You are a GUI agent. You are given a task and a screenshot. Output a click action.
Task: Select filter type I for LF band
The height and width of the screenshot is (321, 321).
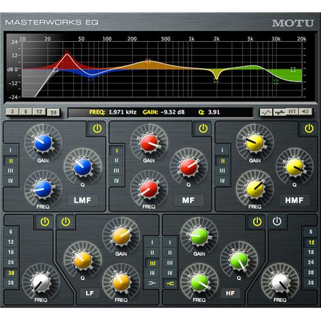(x=152, y=243)
